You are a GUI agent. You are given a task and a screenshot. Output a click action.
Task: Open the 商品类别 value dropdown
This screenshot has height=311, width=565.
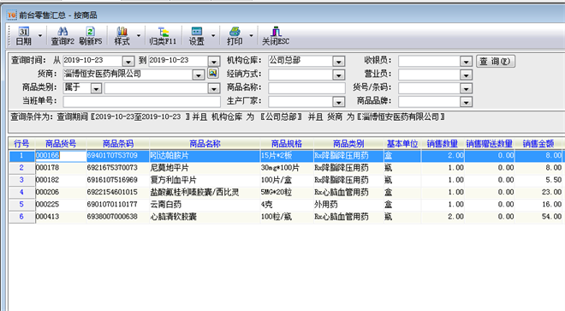214,88
